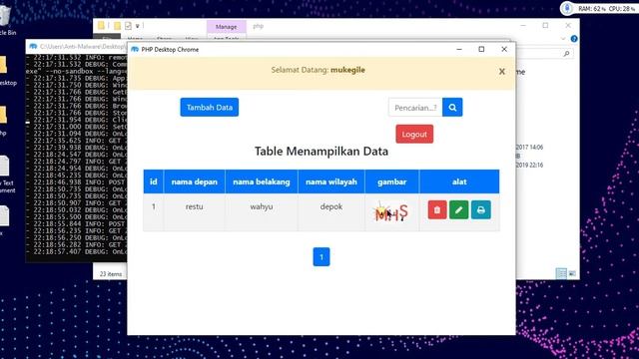The image size is (639, 359).
Task: Click the 'id' column header
Action: [154, 181]
